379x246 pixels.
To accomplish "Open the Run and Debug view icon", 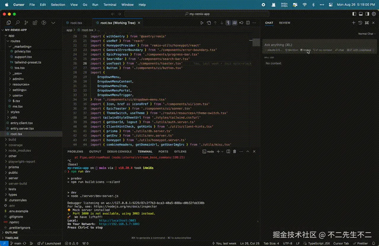I will [44, 23].
